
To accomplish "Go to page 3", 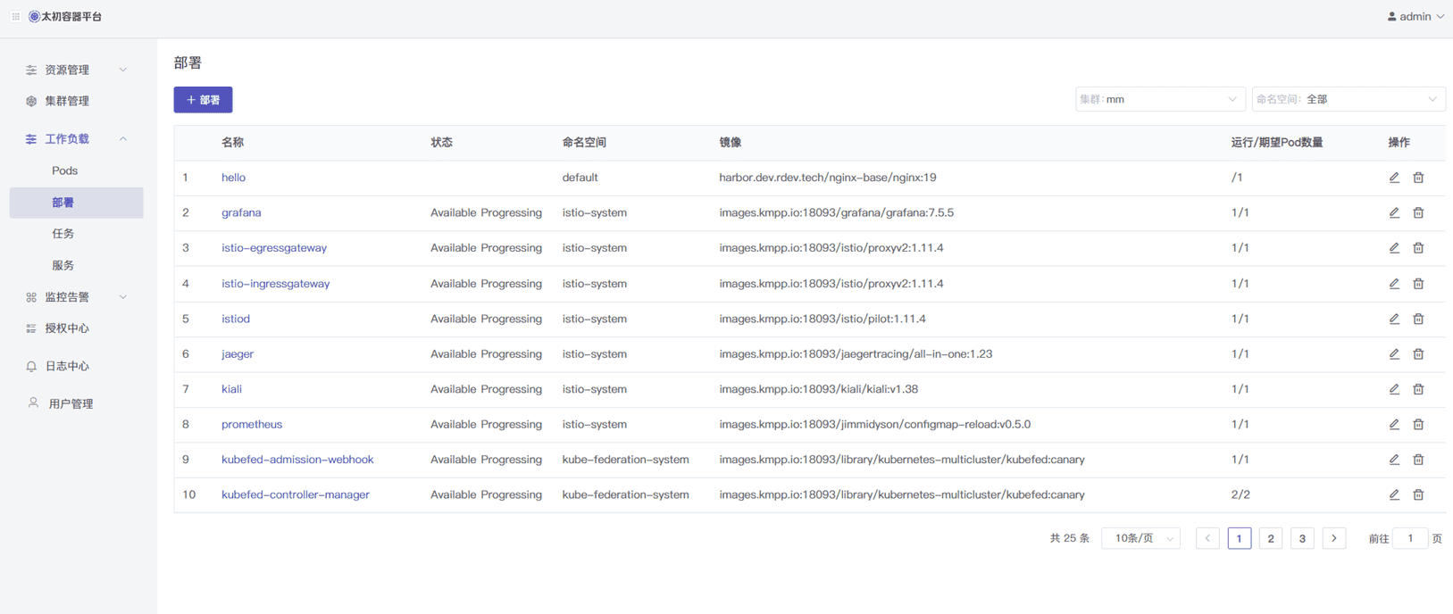I will pyautogui.click(x=1302, y=538).
